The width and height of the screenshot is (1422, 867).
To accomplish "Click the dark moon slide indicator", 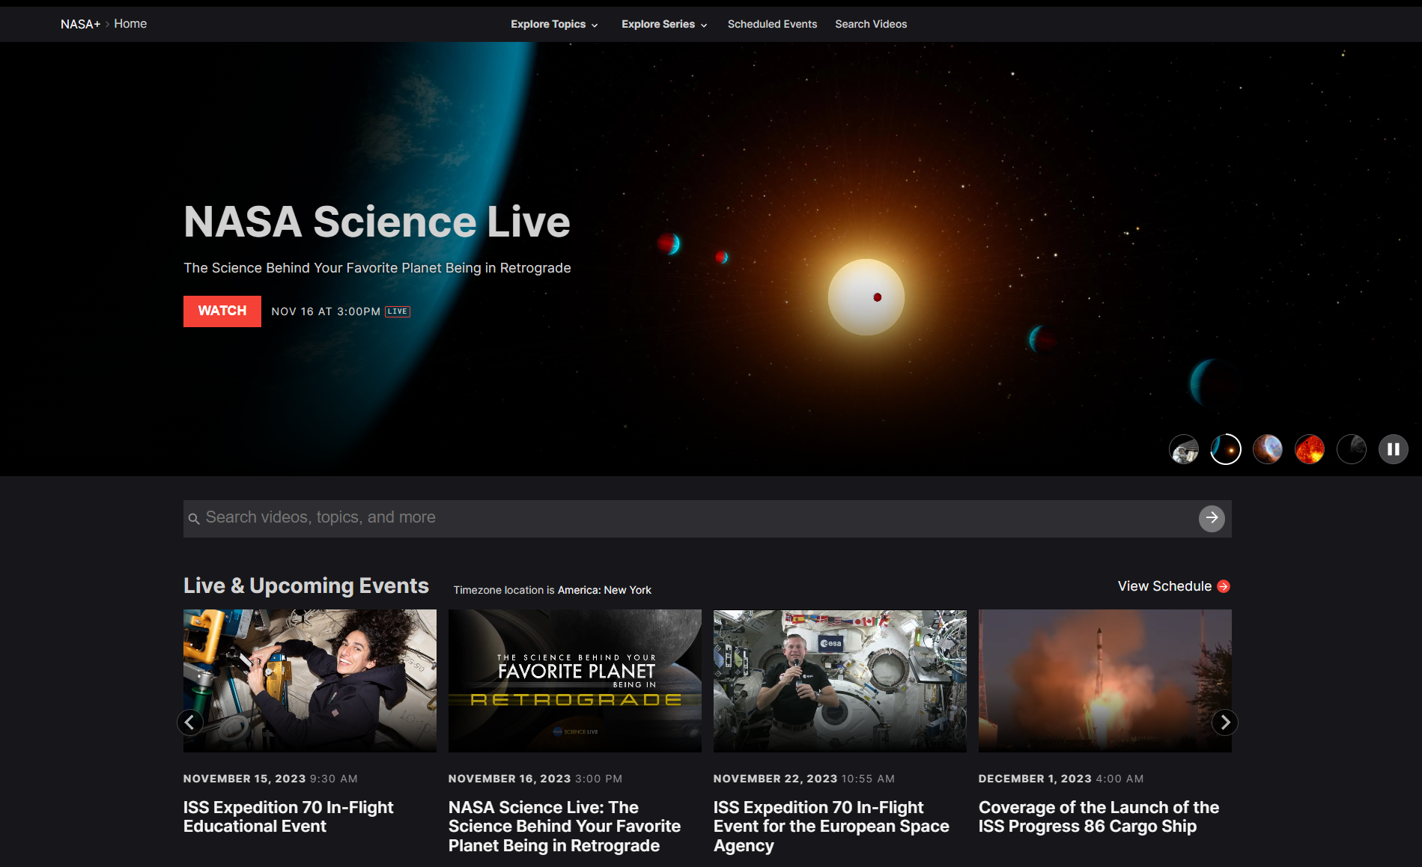I will click(x=1352, y=448).
